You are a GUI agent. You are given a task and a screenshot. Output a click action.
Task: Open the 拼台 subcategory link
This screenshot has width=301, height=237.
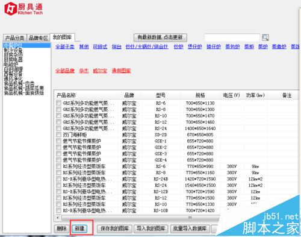[117, 46]
